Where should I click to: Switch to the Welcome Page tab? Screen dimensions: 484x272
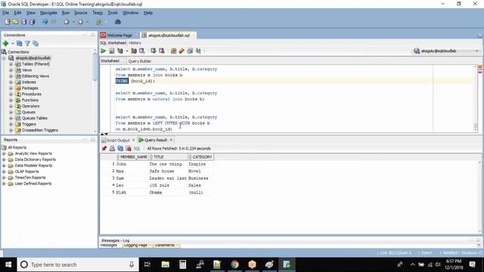point(119,36)
